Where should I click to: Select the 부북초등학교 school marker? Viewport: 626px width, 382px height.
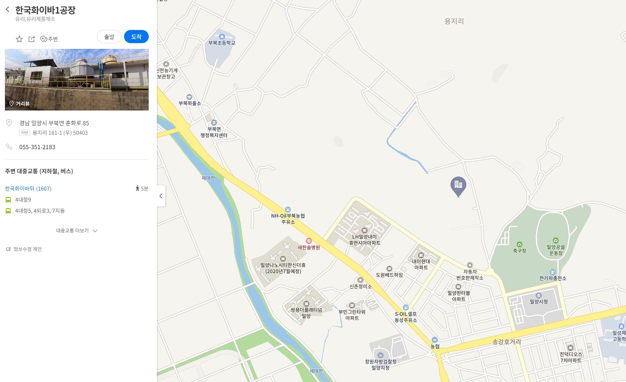click(222, 37)
